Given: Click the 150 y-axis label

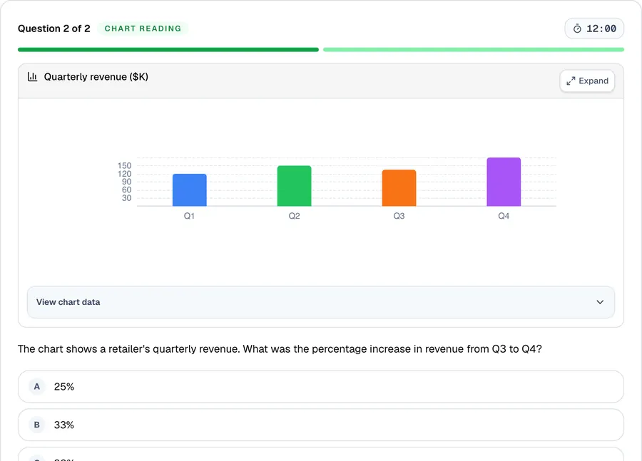Looking at the screenshot, I should pyautogui.click(x=124, y=166).
